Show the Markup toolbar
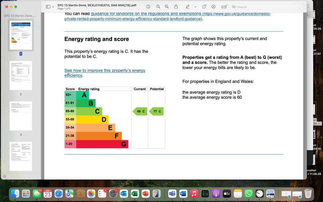This screenshot has width=323, height=202. (x=213, y=7)
